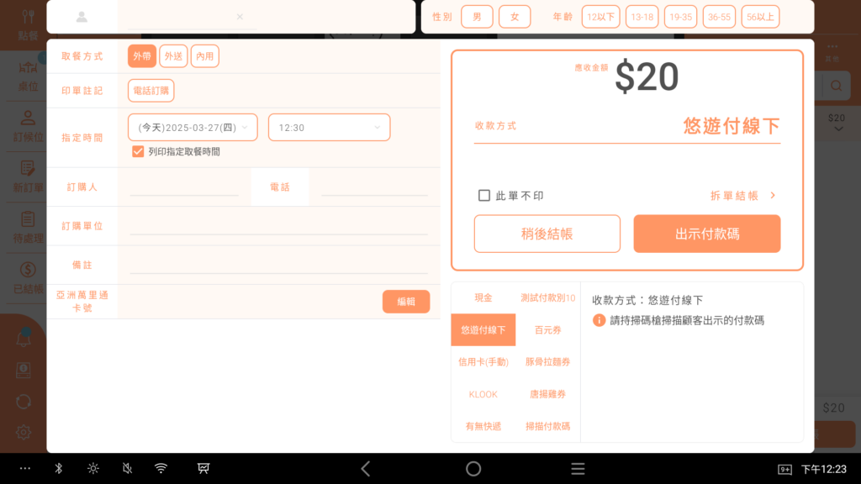Image resolution: width=861 pixels, height=484 pixels.
Task: Open the 12:30 time dropdown
Action: tap(329, 128)
